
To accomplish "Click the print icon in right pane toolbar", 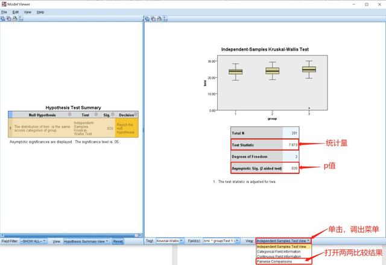I will pos(159,19).
